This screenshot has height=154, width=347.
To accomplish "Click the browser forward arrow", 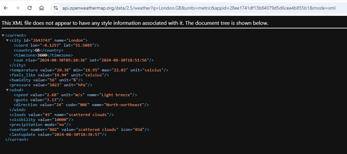I will click(x=18, y=8).
